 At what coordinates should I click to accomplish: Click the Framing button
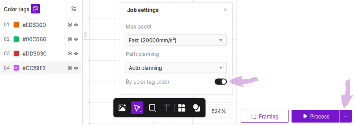click(265, 116)
